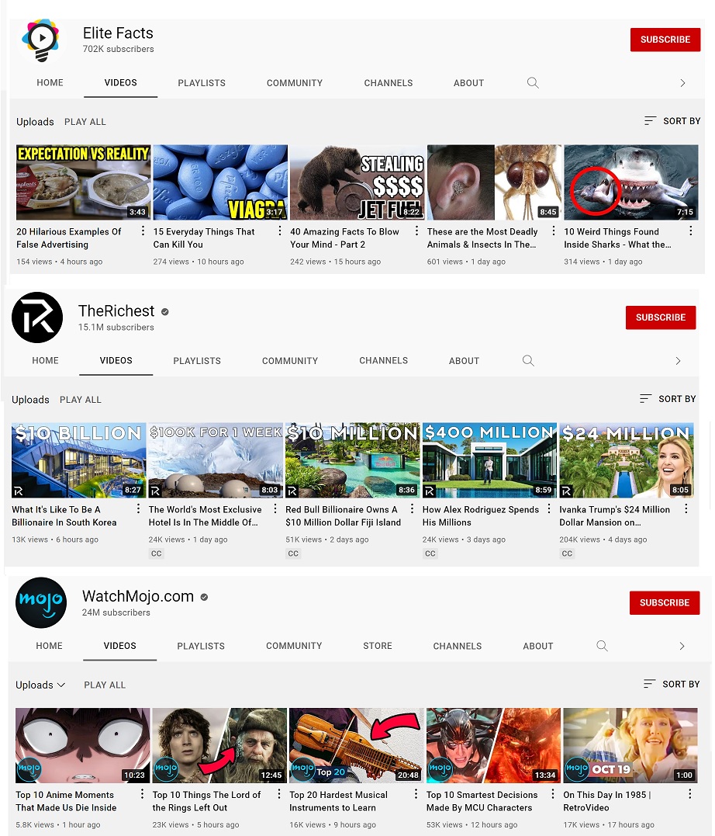Open options for Alex Rodriguez video

pyautogui.click(x=549, y=508)
